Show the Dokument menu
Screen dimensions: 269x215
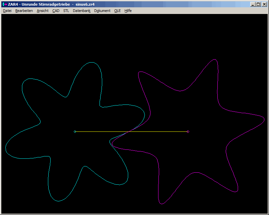click(102, 11)
